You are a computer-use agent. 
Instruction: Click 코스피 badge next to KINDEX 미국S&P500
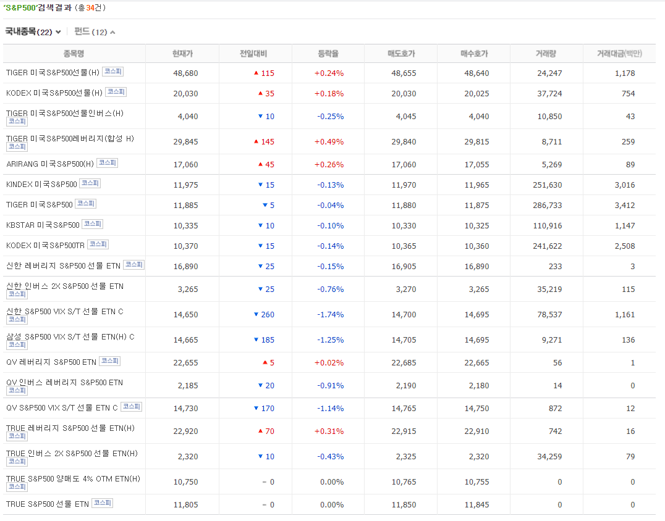pyautogui.click(x=90, y=183)
